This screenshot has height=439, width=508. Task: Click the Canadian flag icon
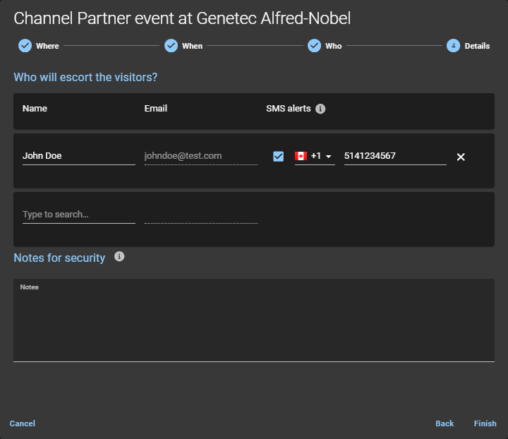(301, 156)
